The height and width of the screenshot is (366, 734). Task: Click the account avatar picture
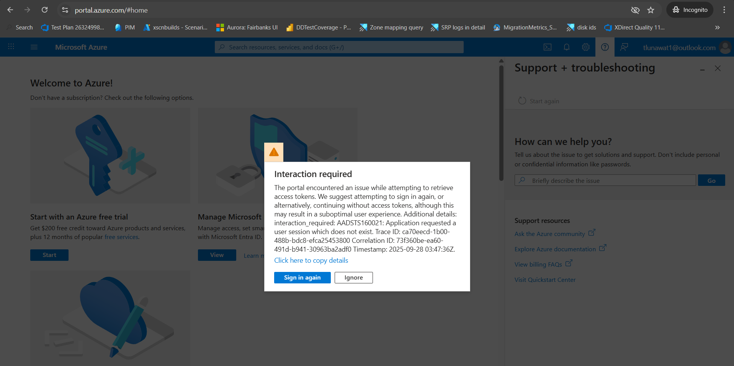[x=725, y=47]
